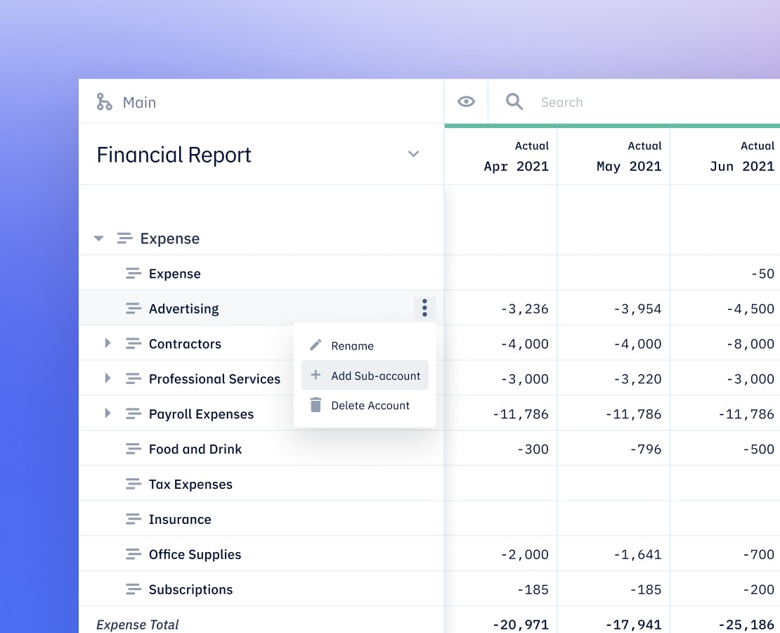Select the Office Supplies account
780x633 pixels.
click(195, 554)
